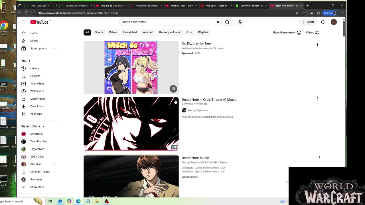Open options for Death Note Music playlist
Image resolution: width=365 pixels, height=205 pixels.
pyautogui.click(x=320, y=158)
